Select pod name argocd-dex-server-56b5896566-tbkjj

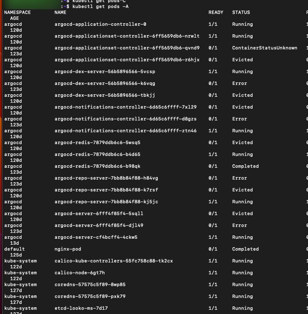(104, 95)
